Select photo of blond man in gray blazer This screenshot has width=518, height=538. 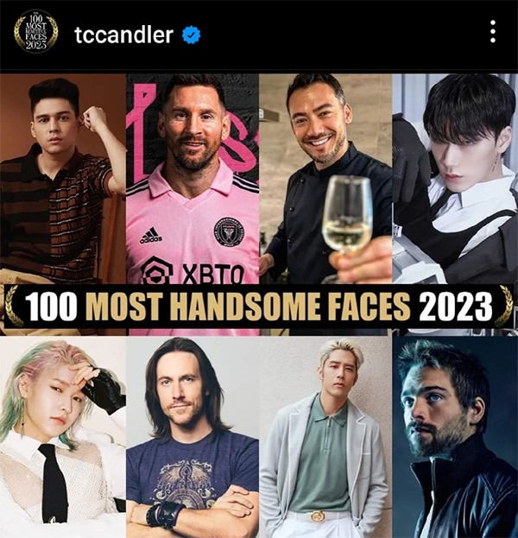325,437
